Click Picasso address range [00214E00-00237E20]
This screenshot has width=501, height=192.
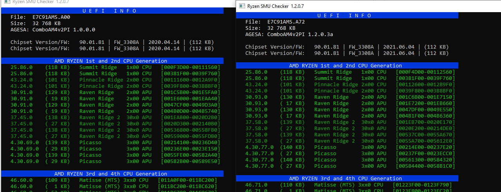pyautogui.click(x=425, y=147)
